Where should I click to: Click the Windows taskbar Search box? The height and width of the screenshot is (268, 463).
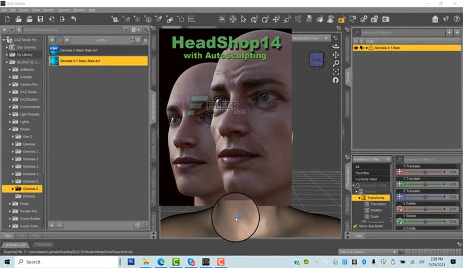pyautogui.click(x=66, y=262)
